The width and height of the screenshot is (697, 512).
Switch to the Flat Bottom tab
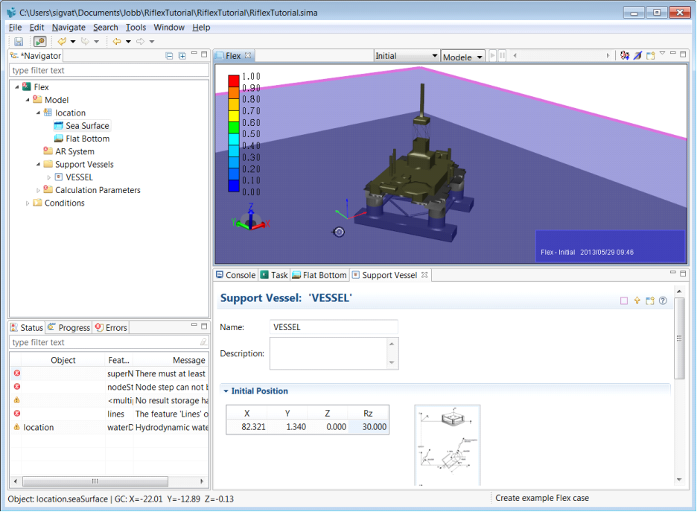pos(319,275)
